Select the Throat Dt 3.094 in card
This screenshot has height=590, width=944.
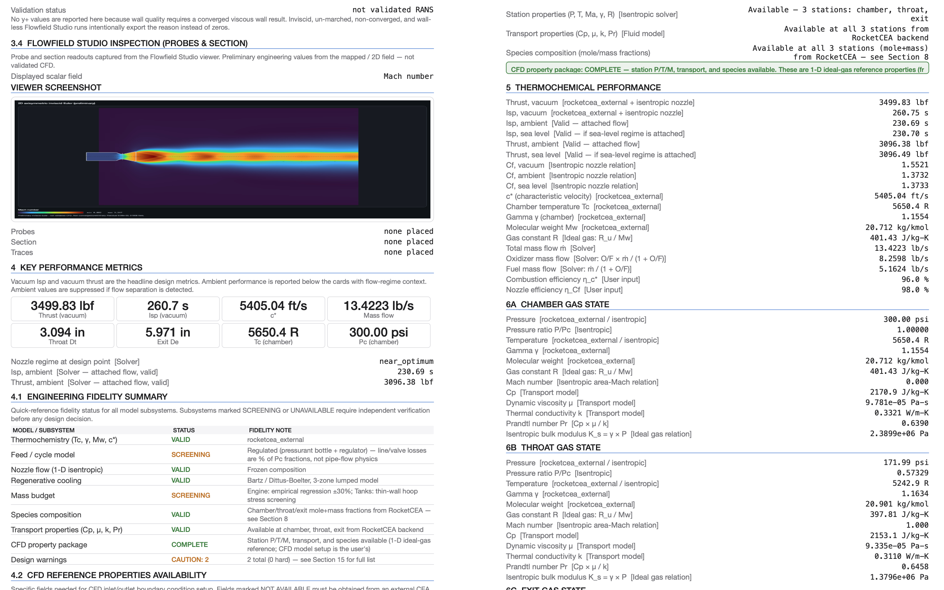tap(62, 335)
